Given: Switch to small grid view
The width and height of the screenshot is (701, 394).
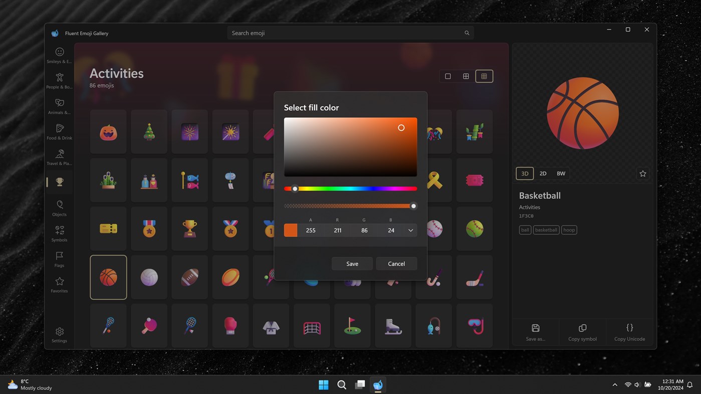Looking at the screenshot, I should [x=484, y=76].
